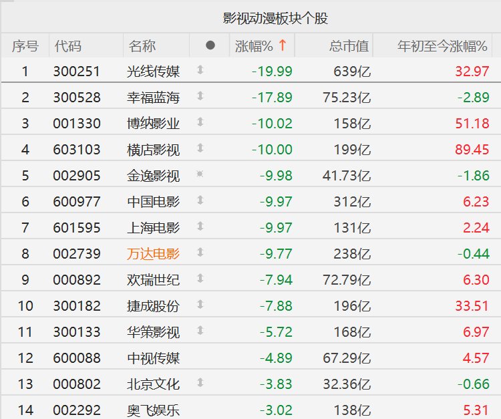Click stock code 000892
This screenshot has width=501, height=419.
click(x=77, y=280)
